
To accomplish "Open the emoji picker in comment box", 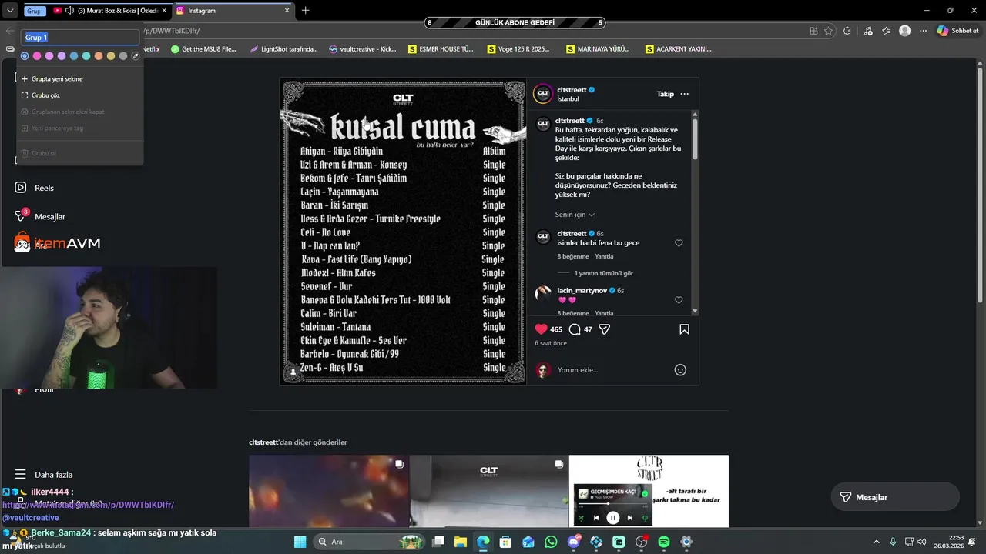I will [x=680, y=370].
